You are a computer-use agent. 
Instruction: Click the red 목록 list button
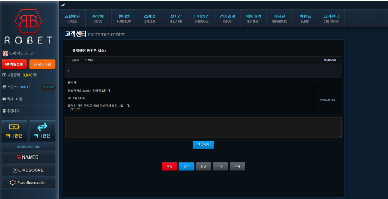click(x=169, y=167)
